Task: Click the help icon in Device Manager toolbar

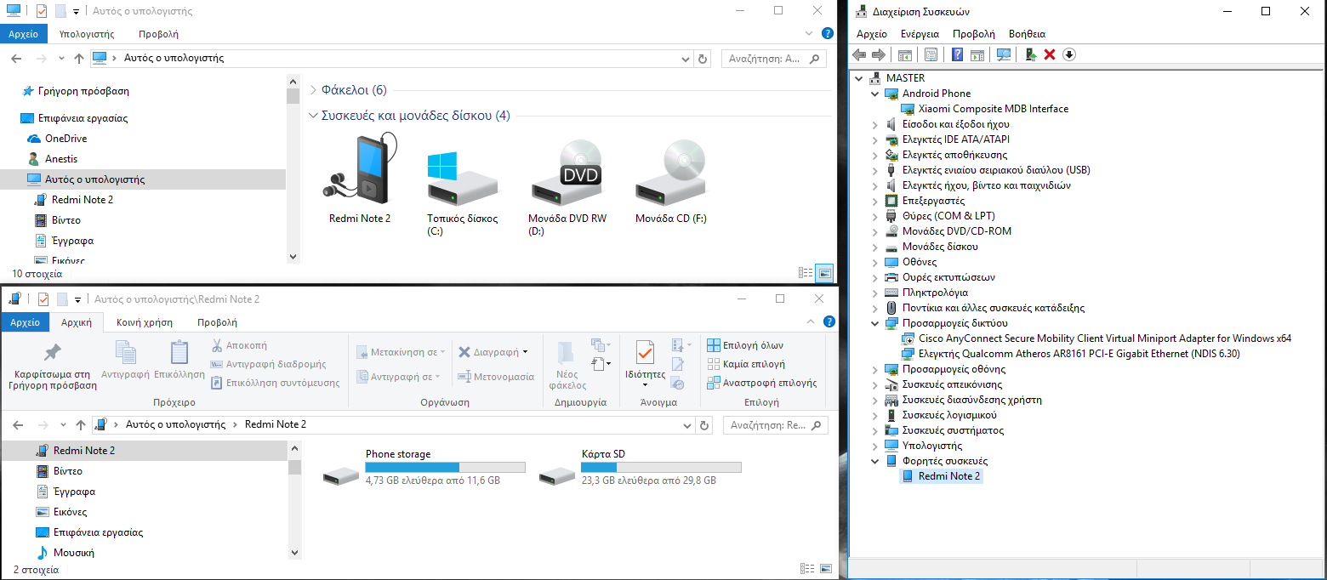Action: point(957,54)
